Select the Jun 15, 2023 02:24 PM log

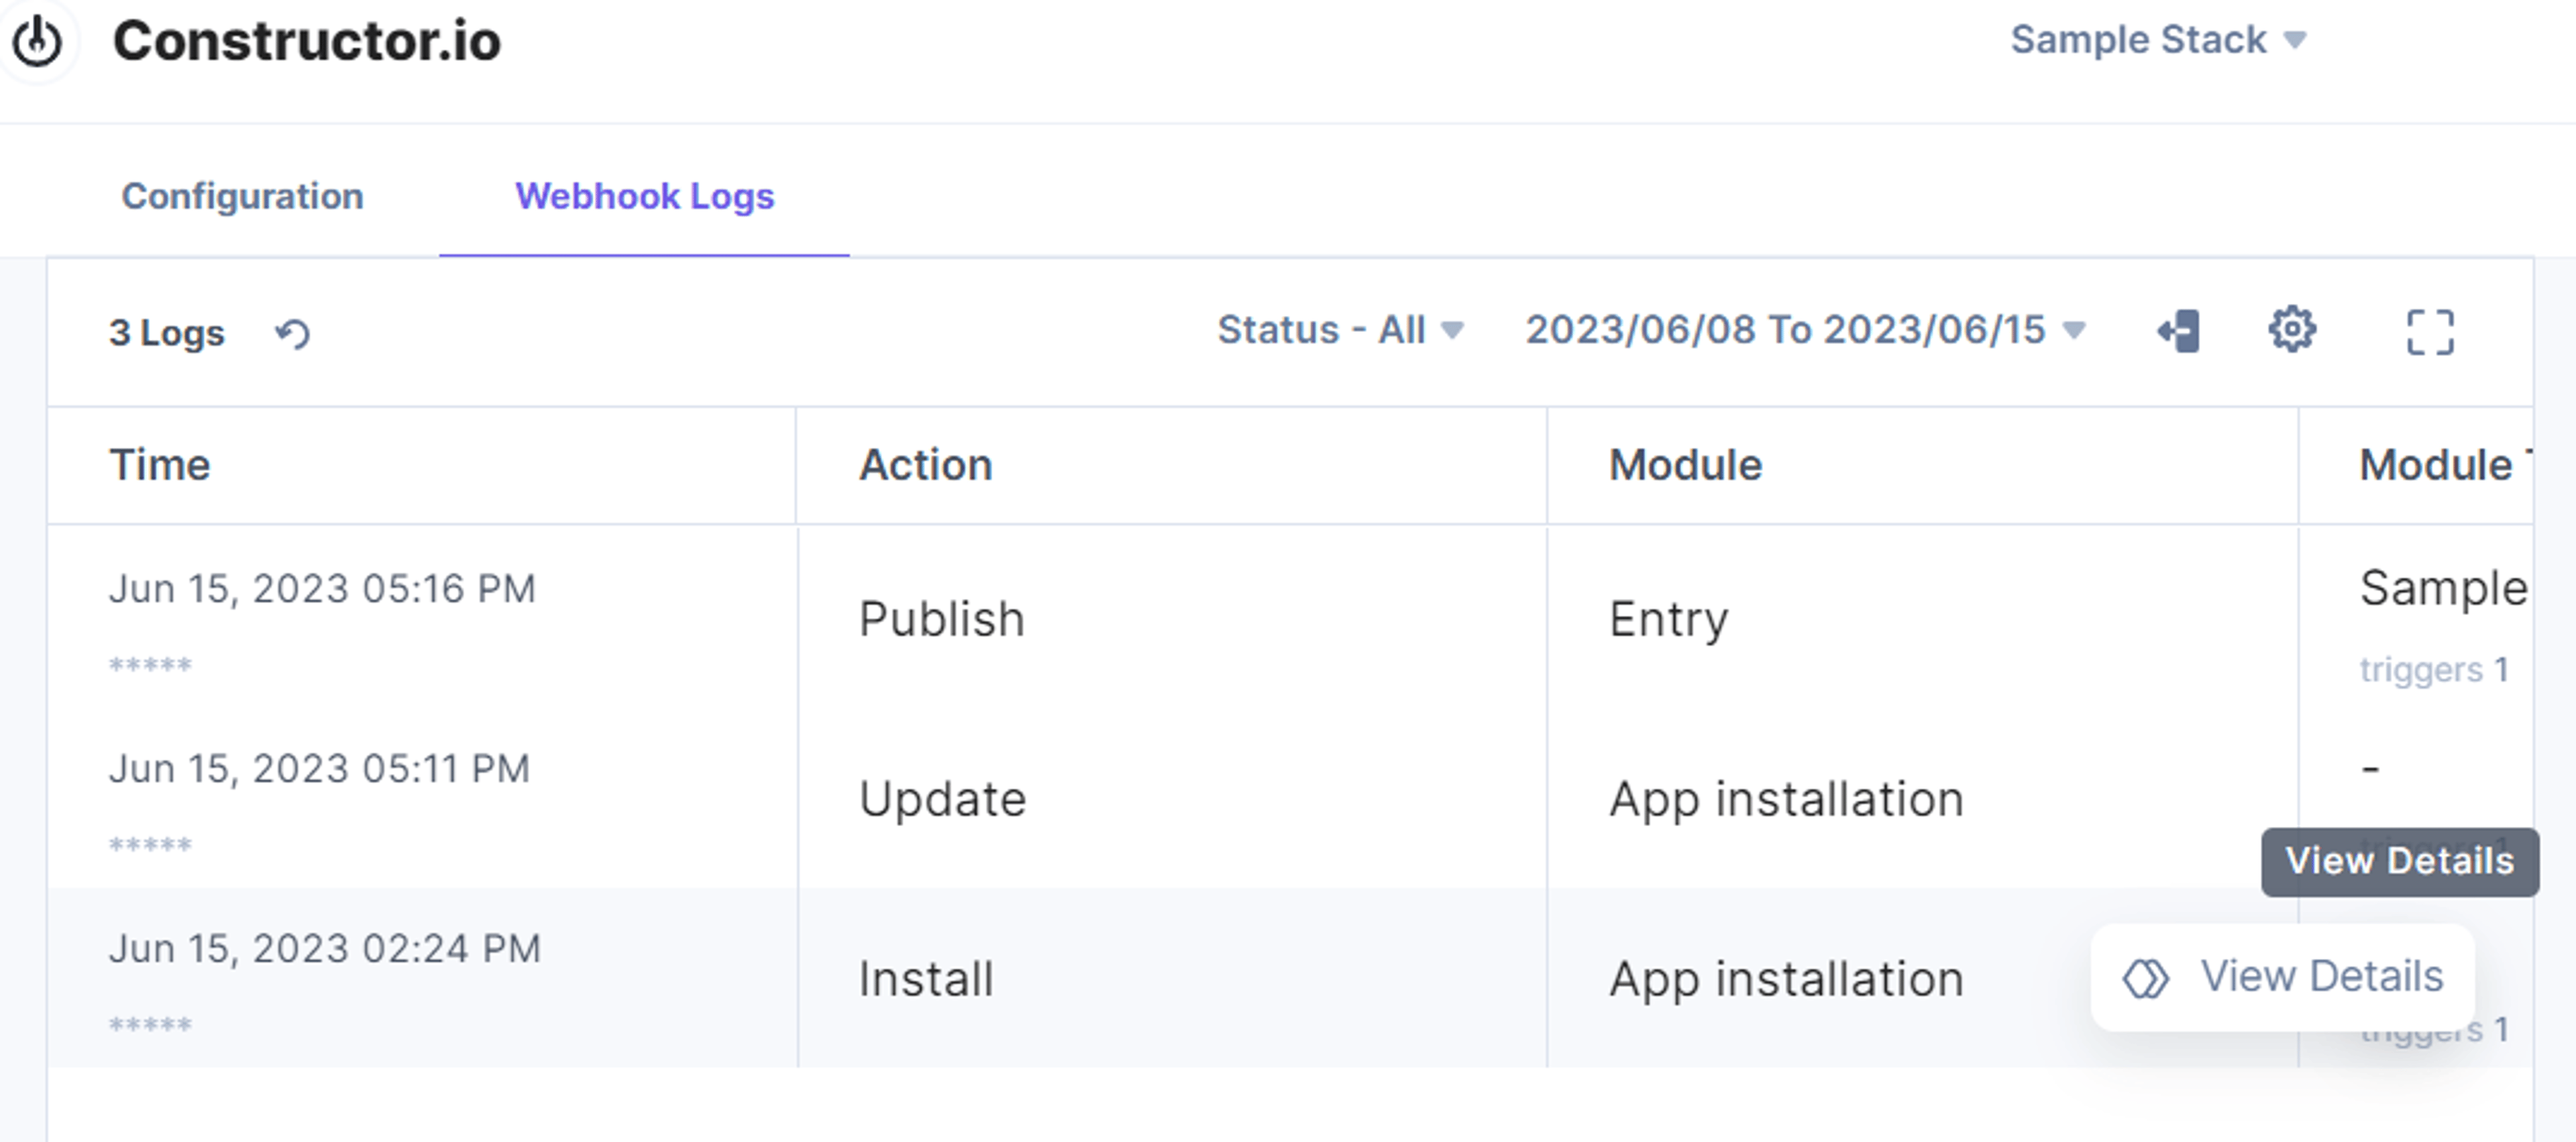[x=325, y=949]
